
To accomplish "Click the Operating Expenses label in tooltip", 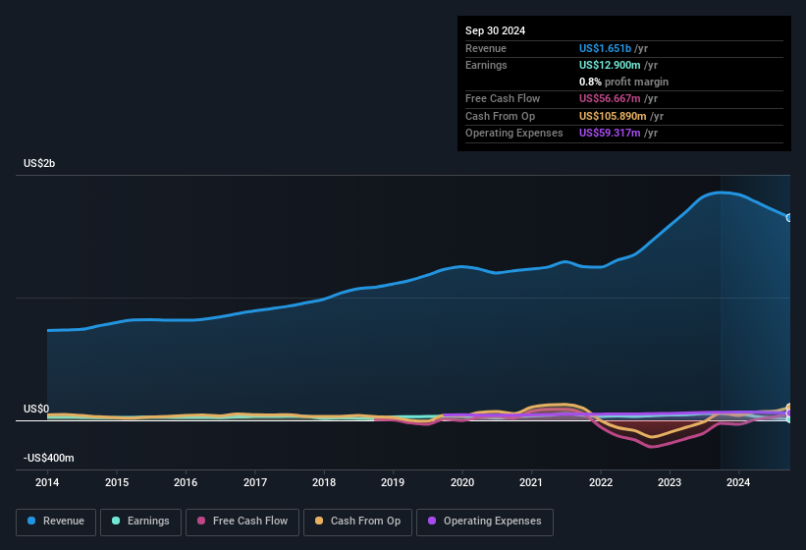I will [514, 134].
